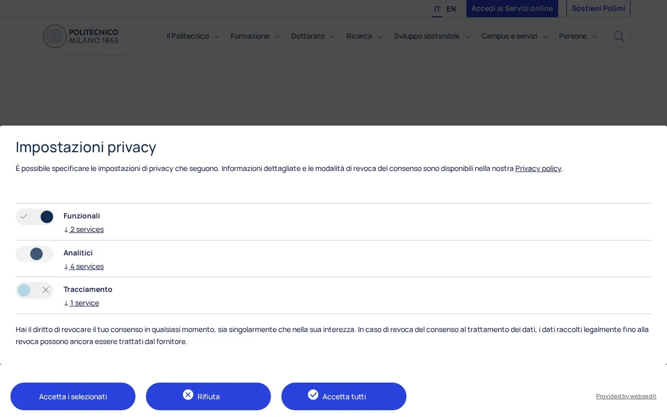Open the Persone menu
This screenshot has height=417, width=667.
tap(578, 36)
